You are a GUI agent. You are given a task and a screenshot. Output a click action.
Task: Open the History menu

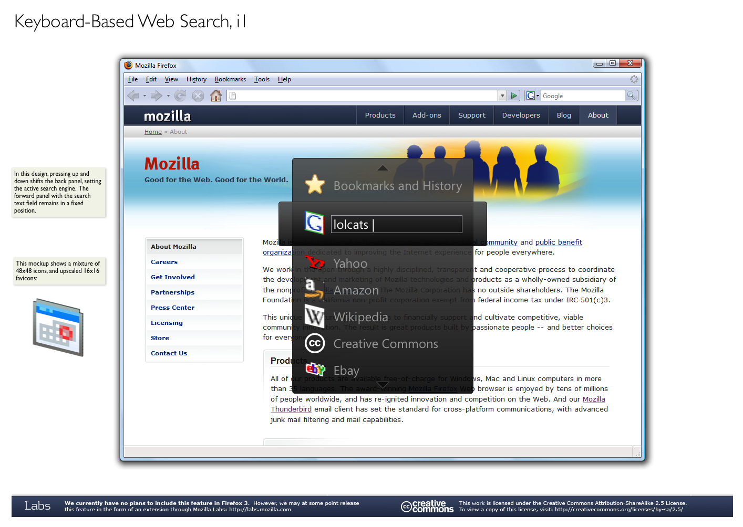197,79
